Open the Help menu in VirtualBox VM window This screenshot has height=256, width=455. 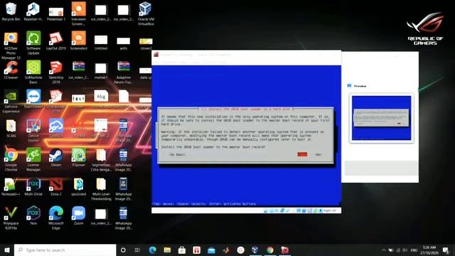(223, 62)
